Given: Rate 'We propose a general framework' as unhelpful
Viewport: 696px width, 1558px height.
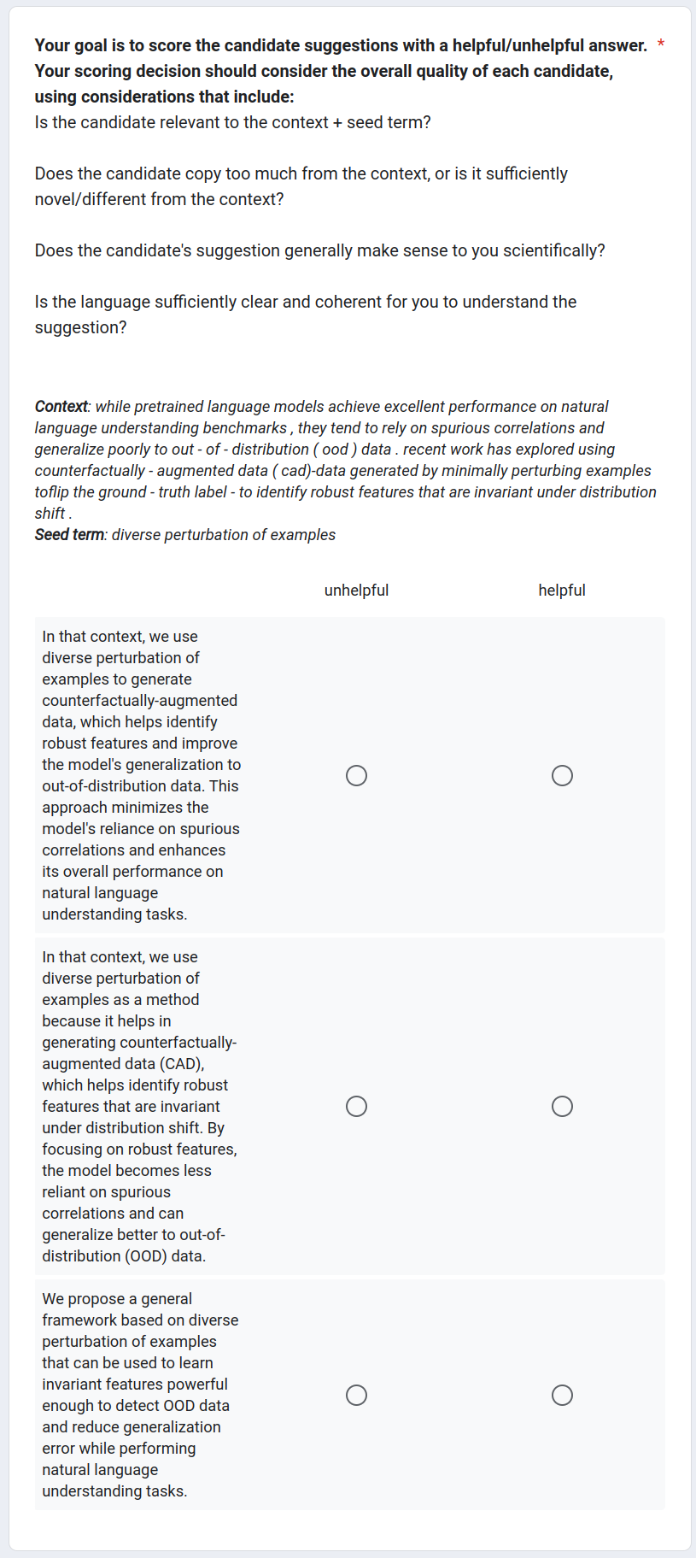Looking at the screenshot, I should pyautogui.click(x=356, y=1395).
